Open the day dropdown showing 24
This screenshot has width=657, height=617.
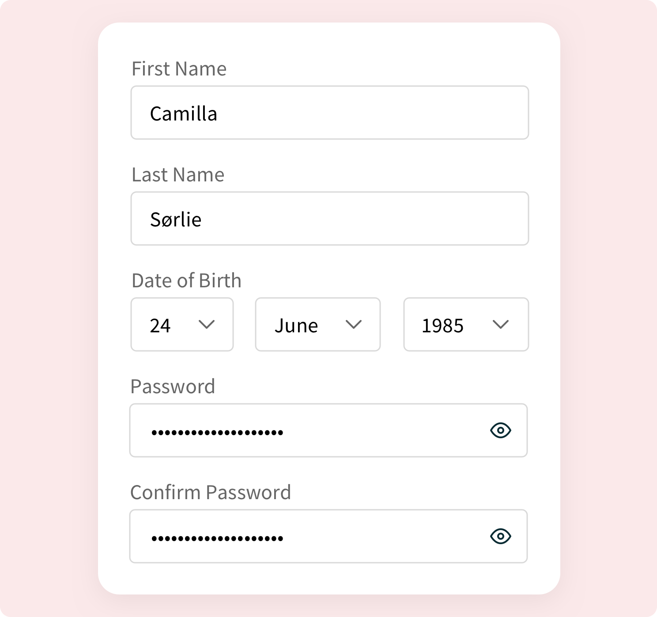[182, 325]
